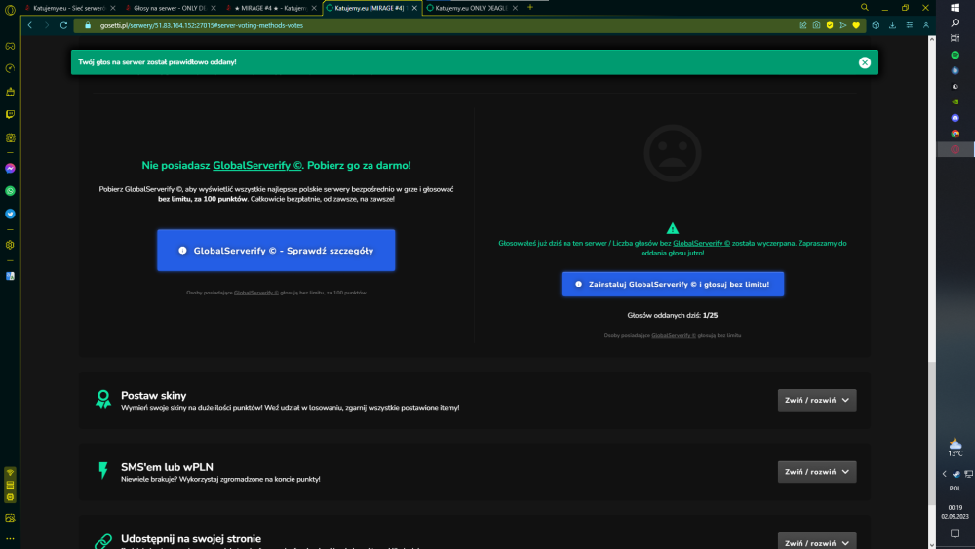Click the 'Udostępnij na swojej stronie' heading

(x=191, y=539)
